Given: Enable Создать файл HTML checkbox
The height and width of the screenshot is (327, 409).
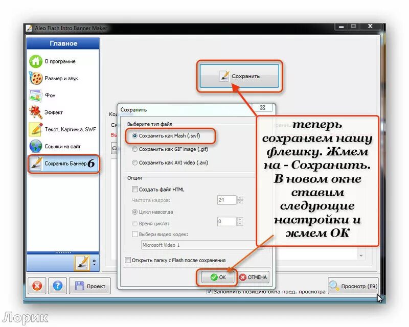Looking at the screenshot, I should click(135, 190).
